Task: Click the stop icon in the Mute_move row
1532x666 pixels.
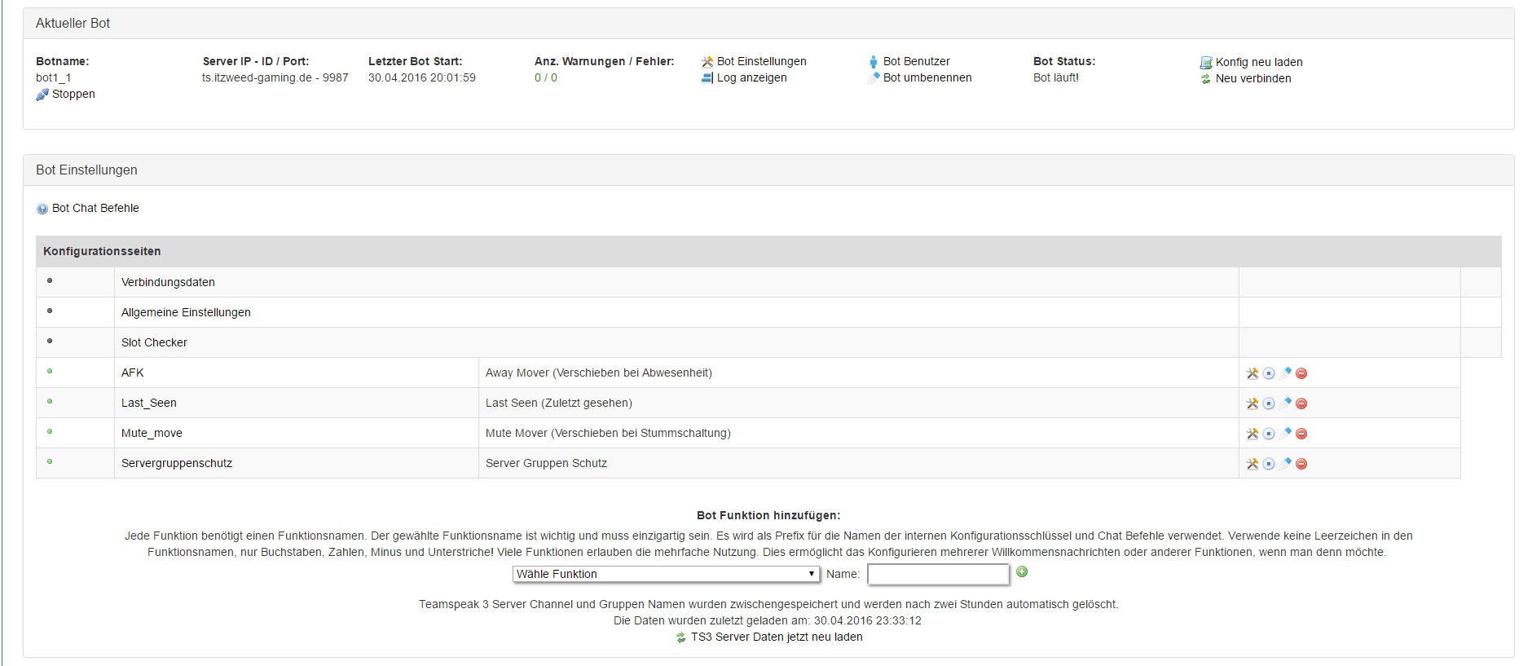Action: (x=1269, y=434)
